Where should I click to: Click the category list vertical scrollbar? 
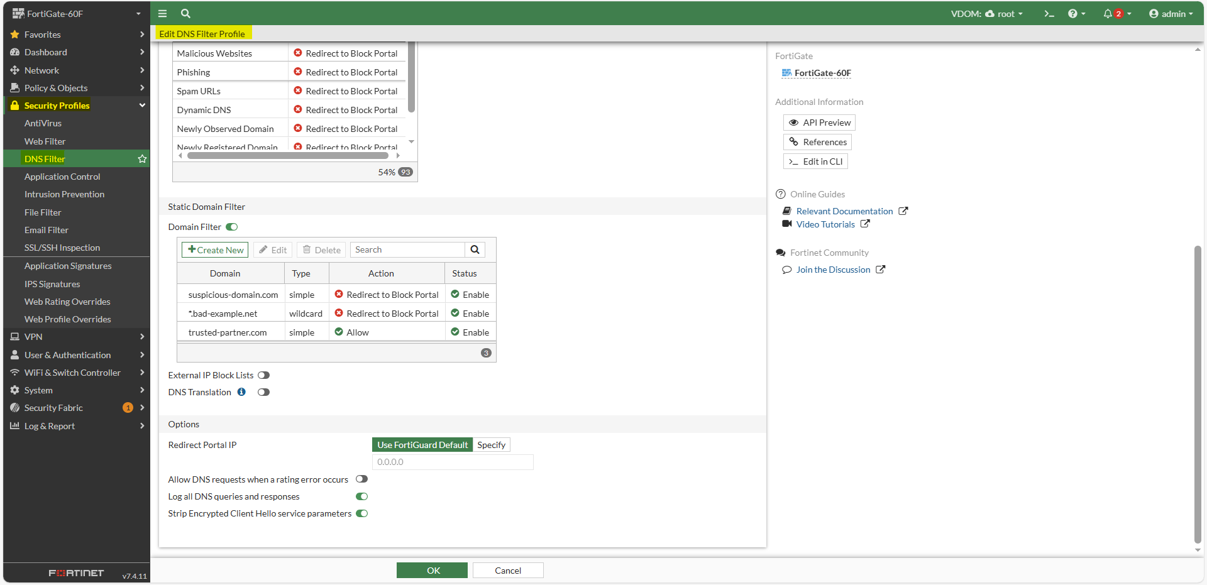(411, 77)
